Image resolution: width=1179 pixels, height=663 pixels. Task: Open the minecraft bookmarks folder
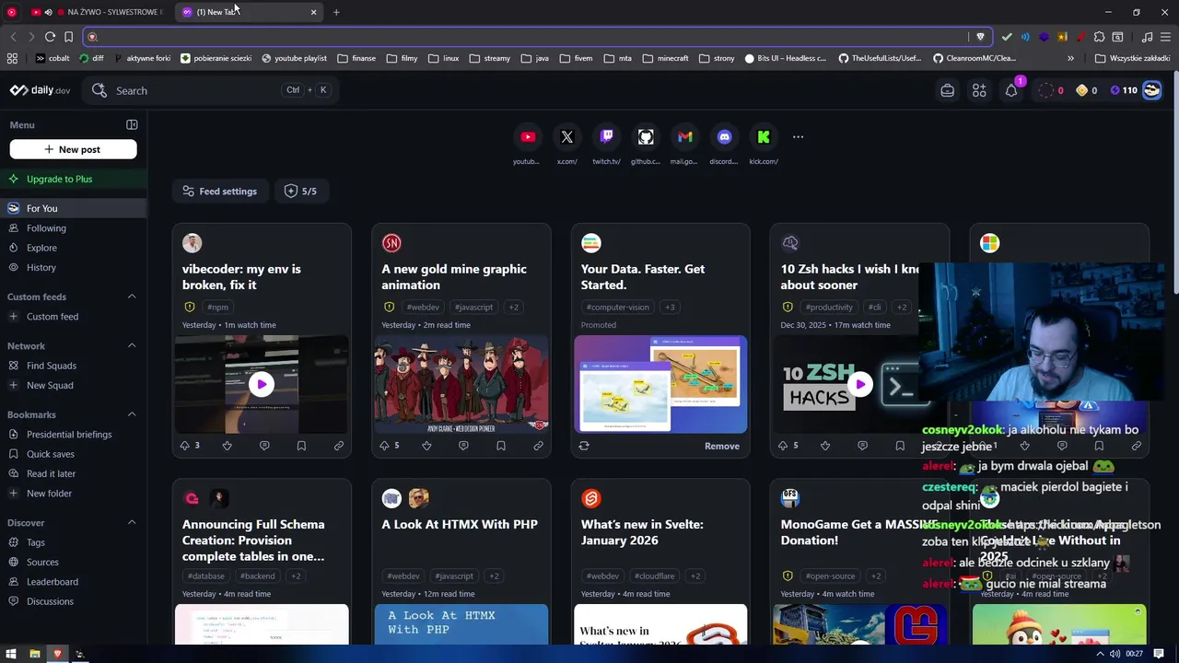665,58
